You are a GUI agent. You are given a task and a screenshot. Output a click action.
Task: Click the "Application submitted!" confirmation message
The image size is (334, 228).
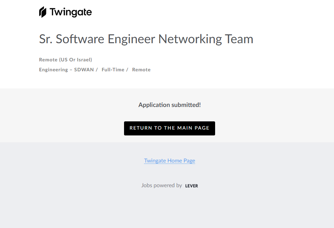(169, 105)
